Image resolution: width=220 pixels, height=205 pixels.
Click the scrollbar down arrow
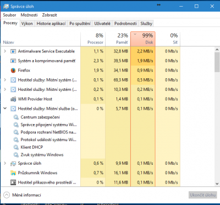point(217,184)
